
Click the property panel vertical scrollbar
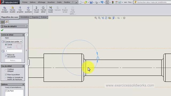click(26, 50)
